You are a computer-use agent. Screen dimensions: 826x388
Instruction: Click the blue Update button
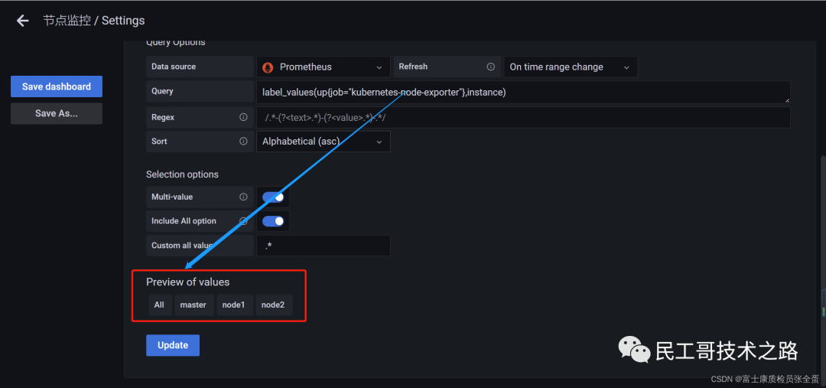[x=173, y=345]
